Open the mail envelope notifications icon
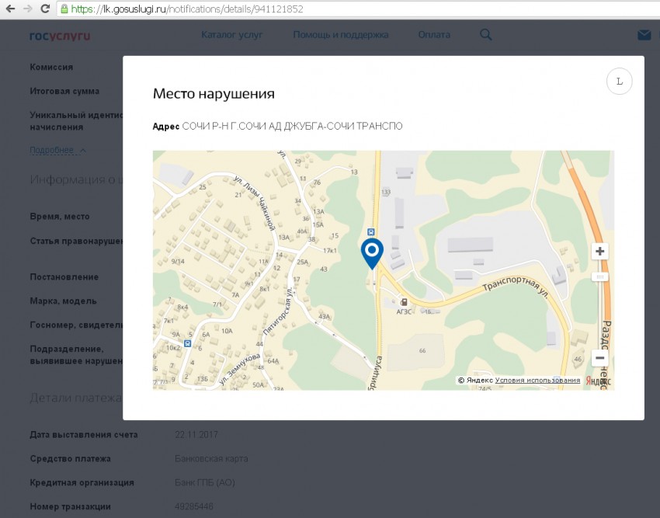This screenshot has width=660, height=518. (644, 35)
